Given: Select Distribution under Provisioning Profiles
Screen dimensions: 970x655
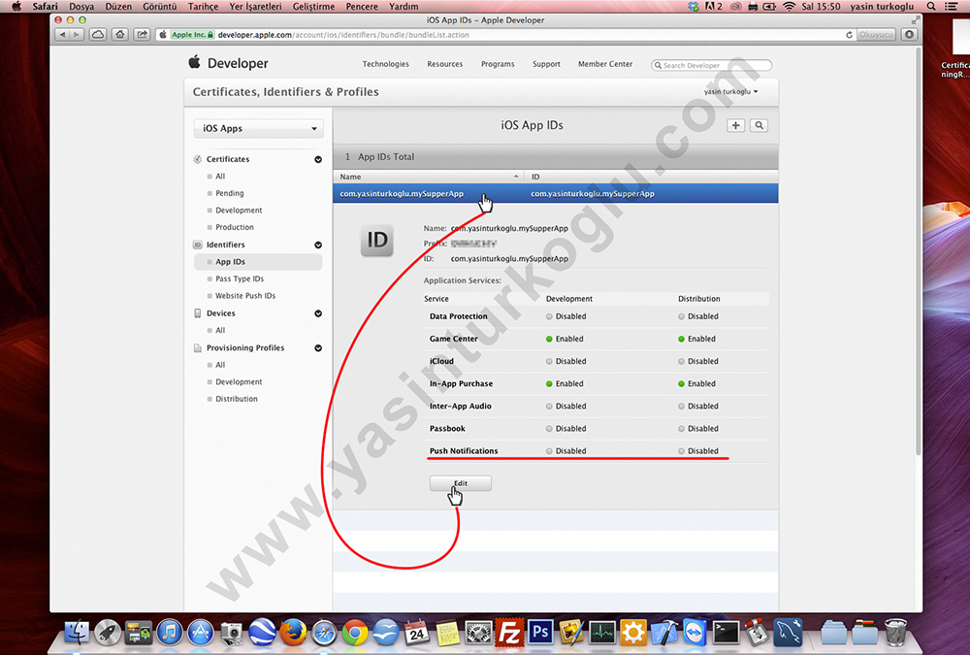Looking at the screenshot, I should click(237, 399).
